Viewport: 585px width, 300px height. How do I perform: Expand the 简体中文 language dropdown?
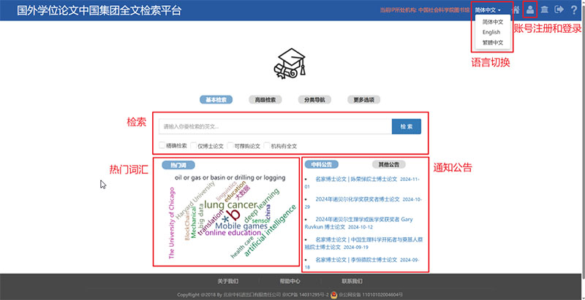tap(487, 10)
